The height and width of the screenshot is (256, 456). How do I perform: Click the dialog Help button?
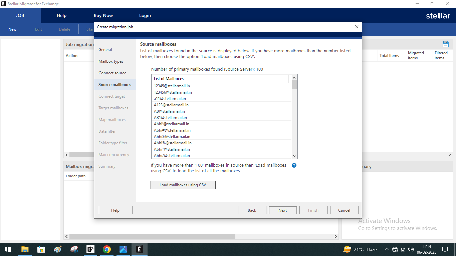116,210
